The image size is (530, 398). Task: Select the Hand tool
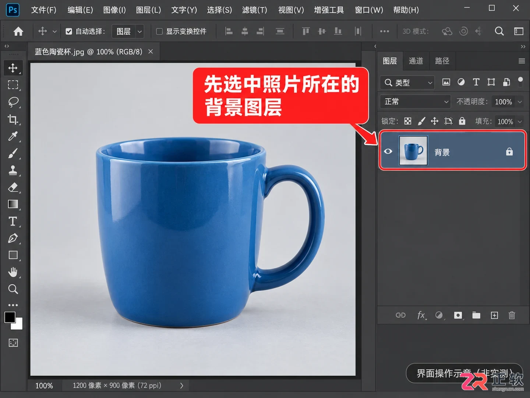[13, 272]
